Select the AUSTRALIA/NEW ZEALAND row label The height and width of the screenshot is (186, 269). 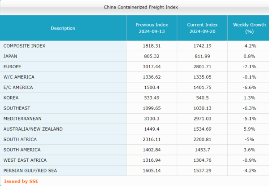[33, 129]
